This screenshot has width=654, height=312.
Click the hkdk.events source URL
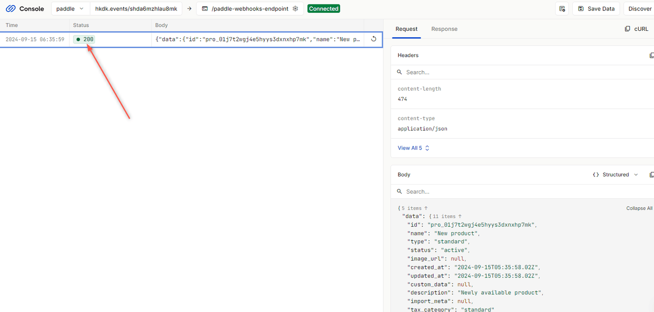(x=136, y=9)
